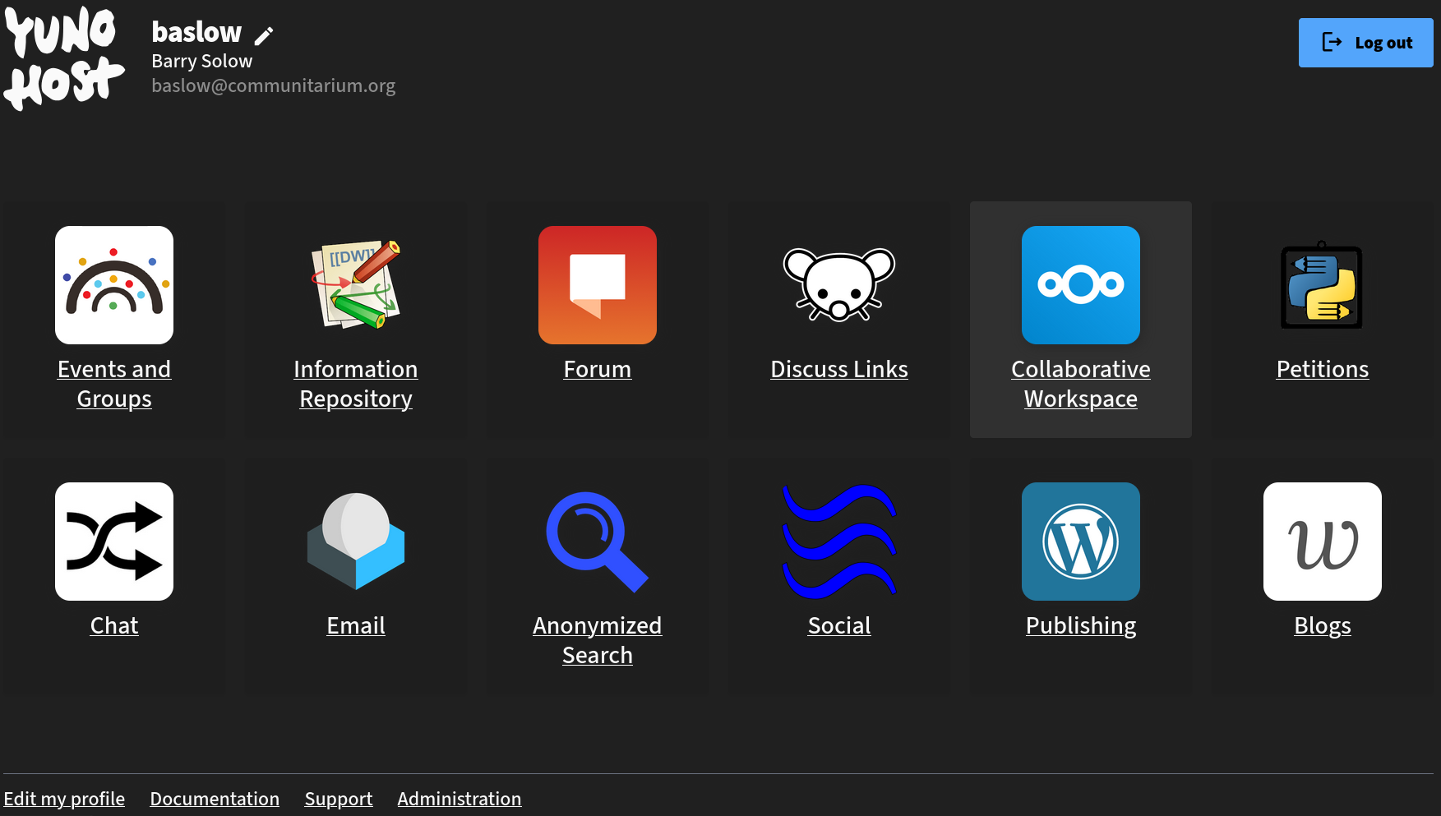1441x816 pixels.
Task: Open the Publishing WordPress icon
Action: coord(1081,542)
